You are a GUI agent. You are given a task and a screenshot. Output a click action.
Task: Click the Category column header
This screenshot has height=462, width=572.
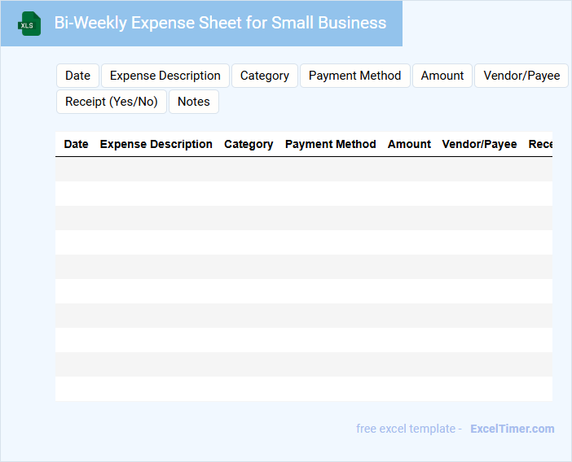coord(249,144)
